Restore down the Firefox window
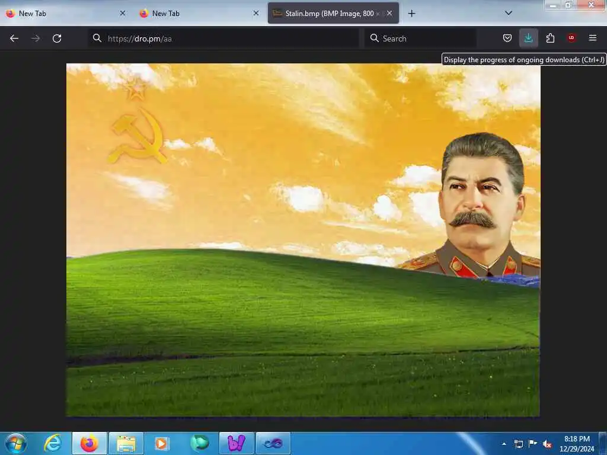Viewport: 607px width, 455px height. [568, 5]
